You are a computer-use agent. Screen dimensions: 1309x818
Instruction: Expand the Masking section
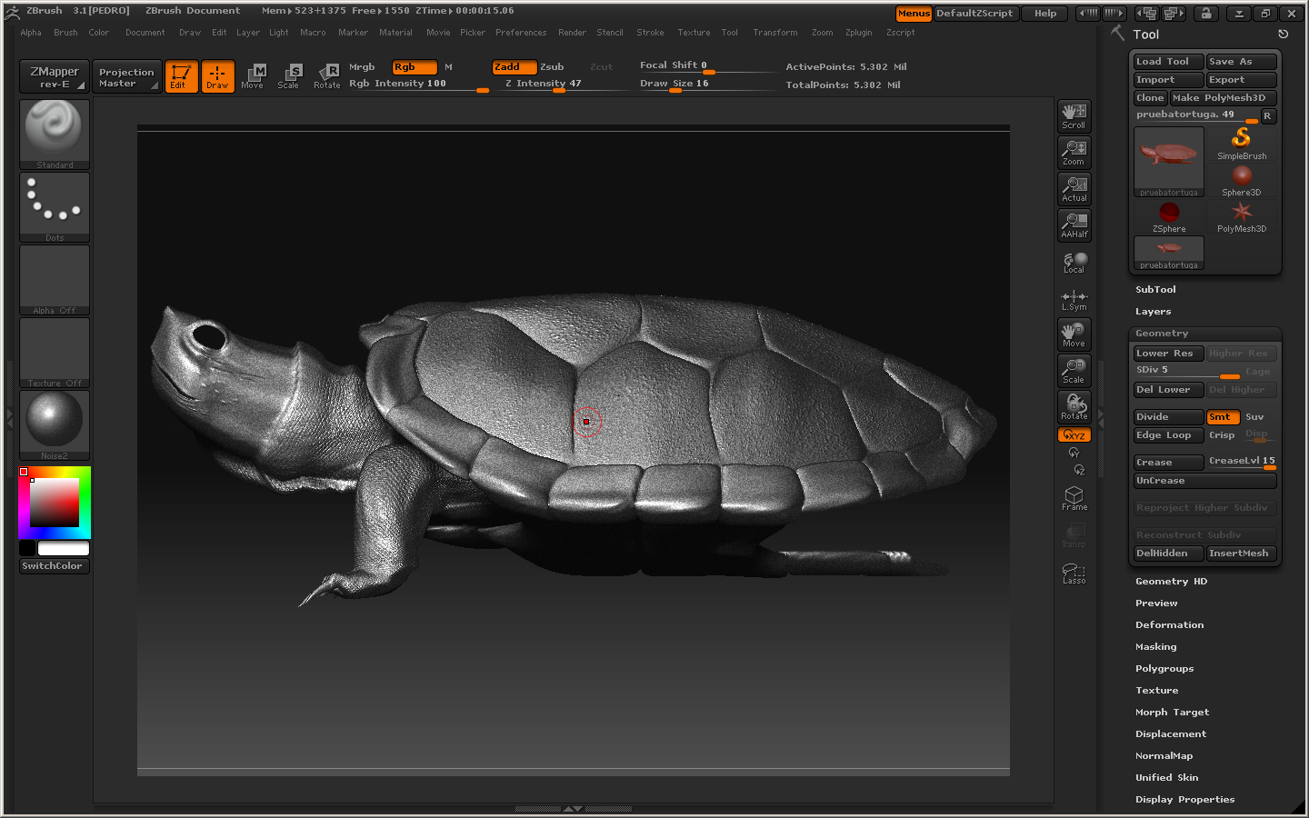point(1155,647)
